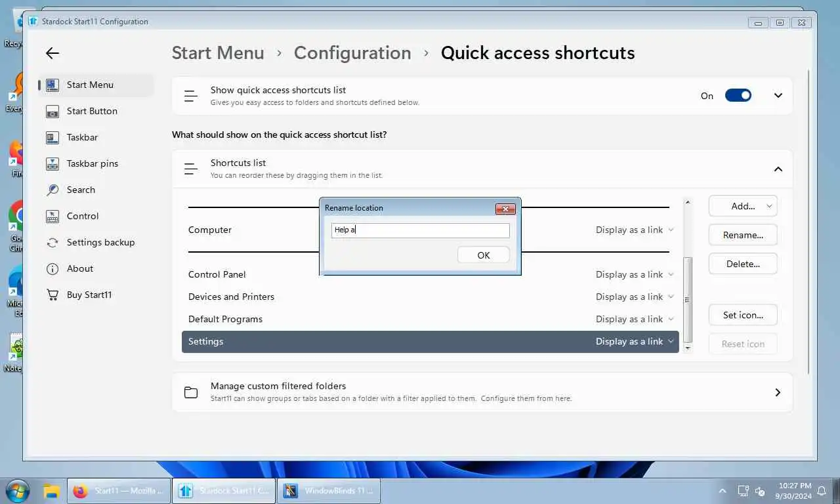This screenshot has height=504, width=840.
Task: Click the Start Button sidebar icon
Action: pyautogui.click(x=53, y=111)
